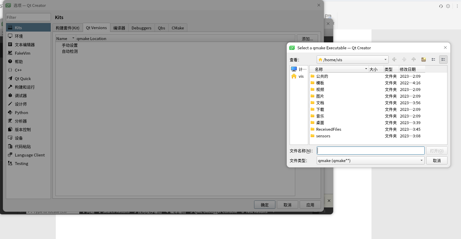Viewport: 461px width, 239px height.
Task: Open Qt Quick settings category
Action: (28, 79)
